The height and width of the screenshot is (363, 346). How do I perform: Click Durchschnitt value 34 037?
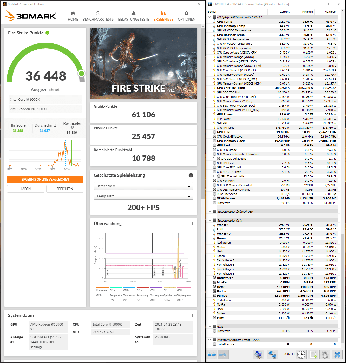pyautogui.click(x=45, y=131)
